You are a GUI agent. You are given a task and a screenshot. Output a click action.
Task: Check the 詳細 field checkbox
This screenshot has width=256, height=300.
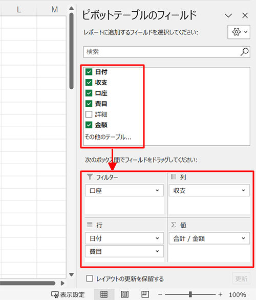89,114
